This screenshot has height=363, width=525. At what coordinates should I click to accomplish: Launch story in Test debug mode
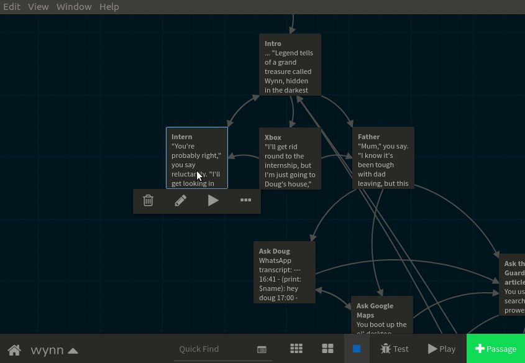[x=395, y=349]
